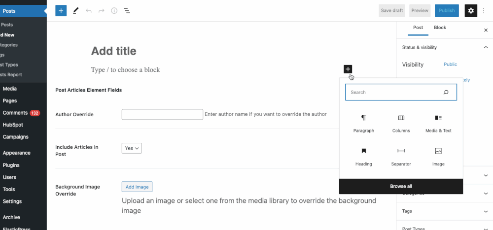Switch to the Post tab
Viewport: 493px width, 230px height.
pos(418,28)
